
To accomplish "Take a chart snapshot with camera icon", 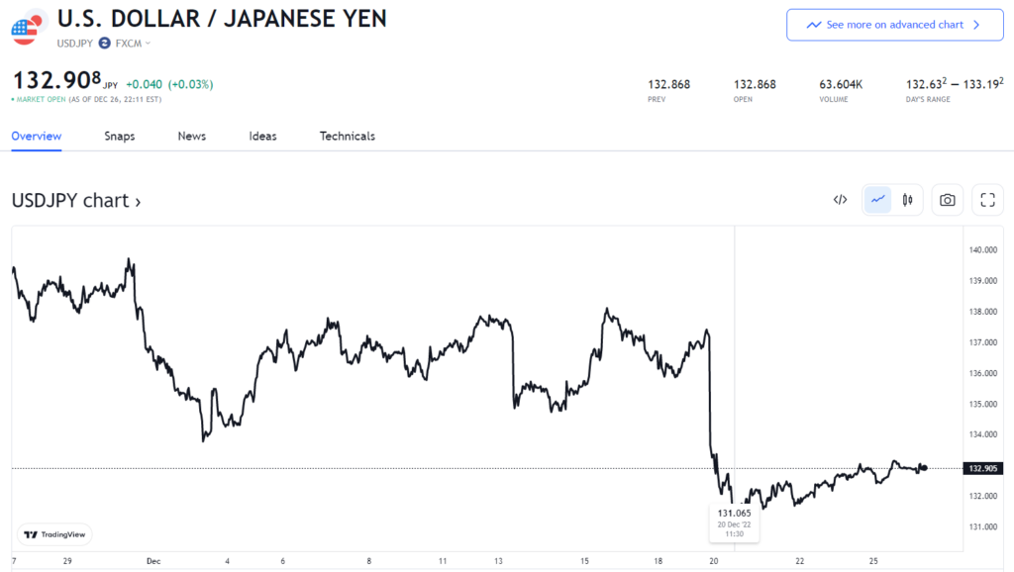I will point(948,200).
